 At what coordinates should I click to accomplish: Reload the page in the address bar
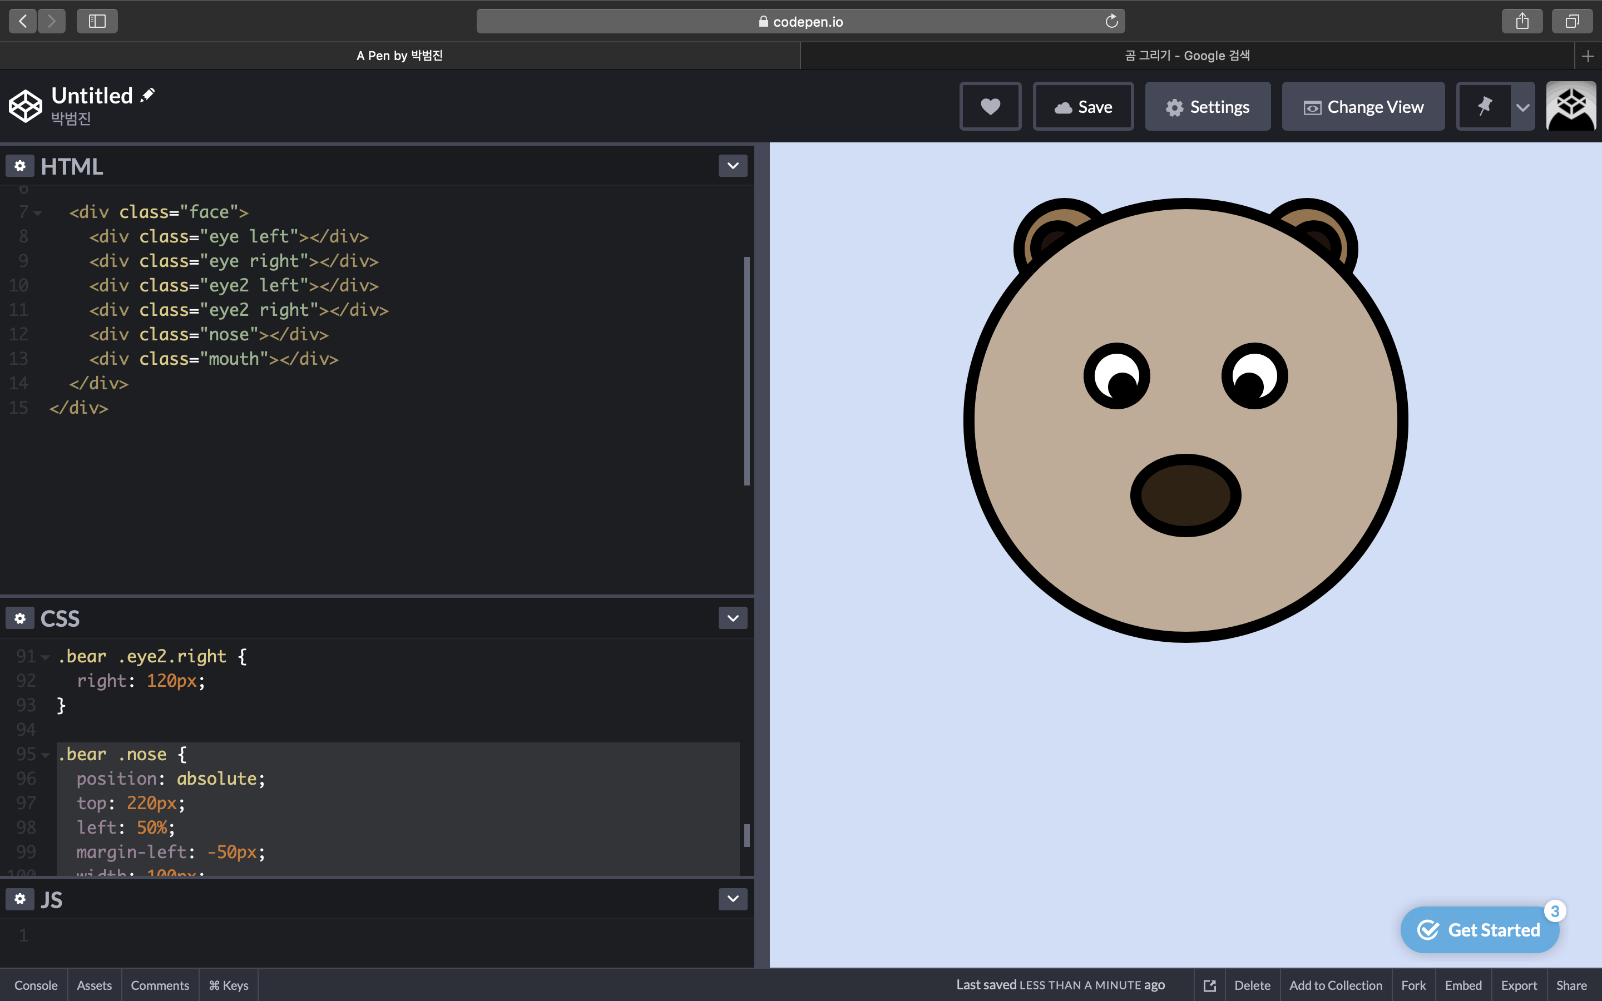(x=1111, y=21)
